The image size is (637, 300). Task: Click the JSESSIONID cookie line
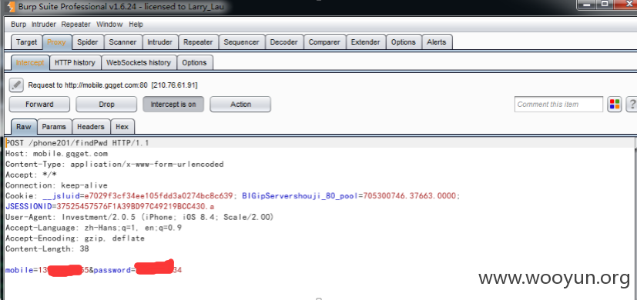[x=110, y=207]
